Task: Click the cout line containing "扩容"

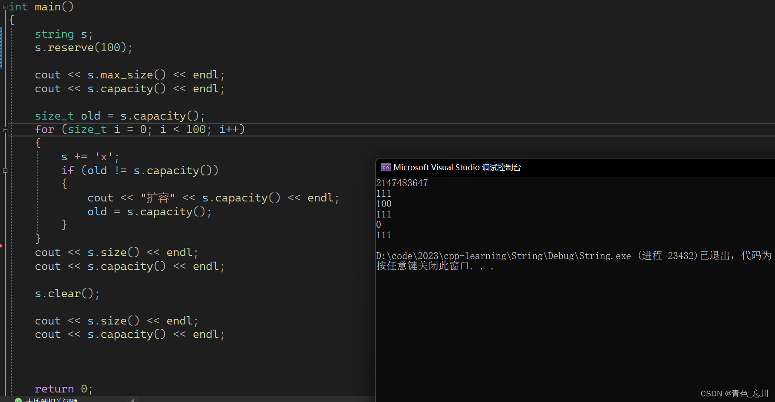Action: [213, 198]
